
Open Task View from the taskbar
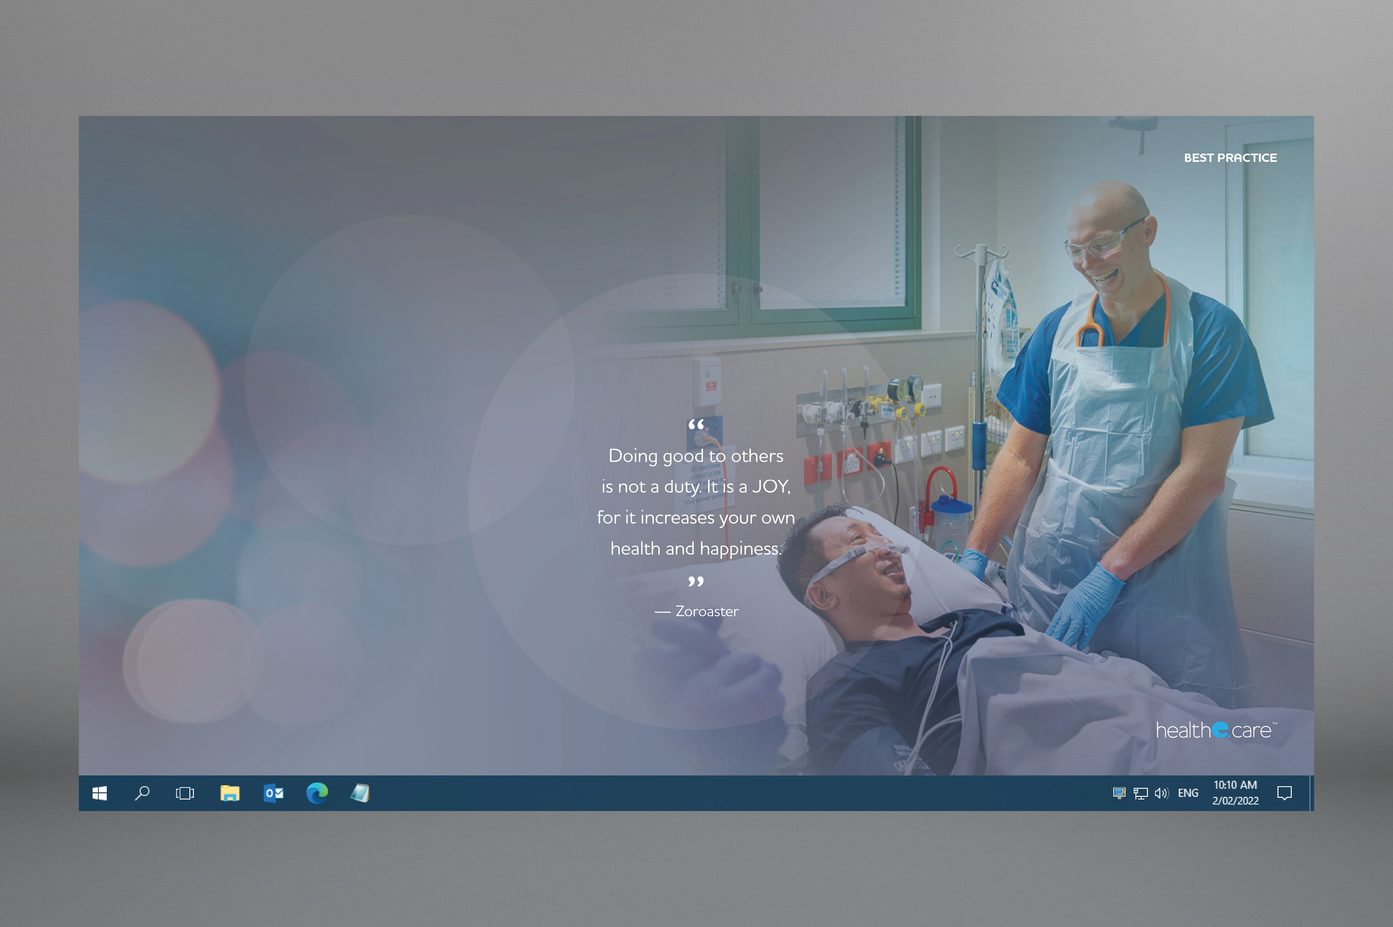click(185, 793)
